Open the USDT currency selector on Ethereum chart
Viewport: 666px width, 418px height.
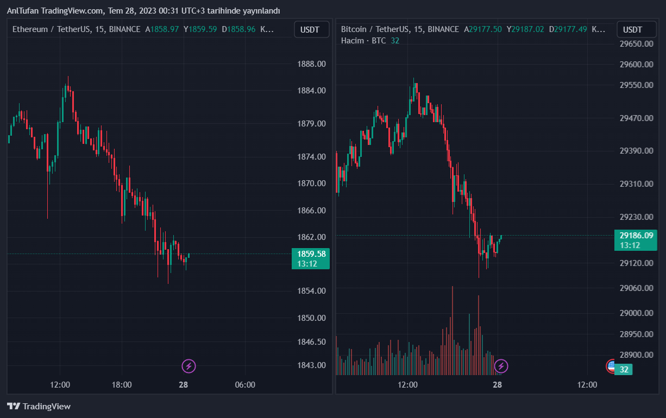[311, 29]
